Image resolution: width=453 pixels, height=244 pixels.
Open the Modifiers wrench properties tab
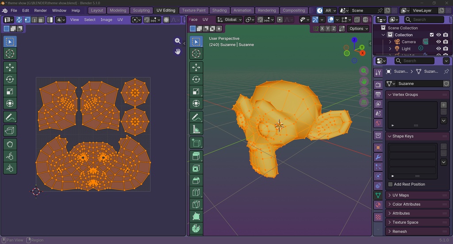coord(378,157)
